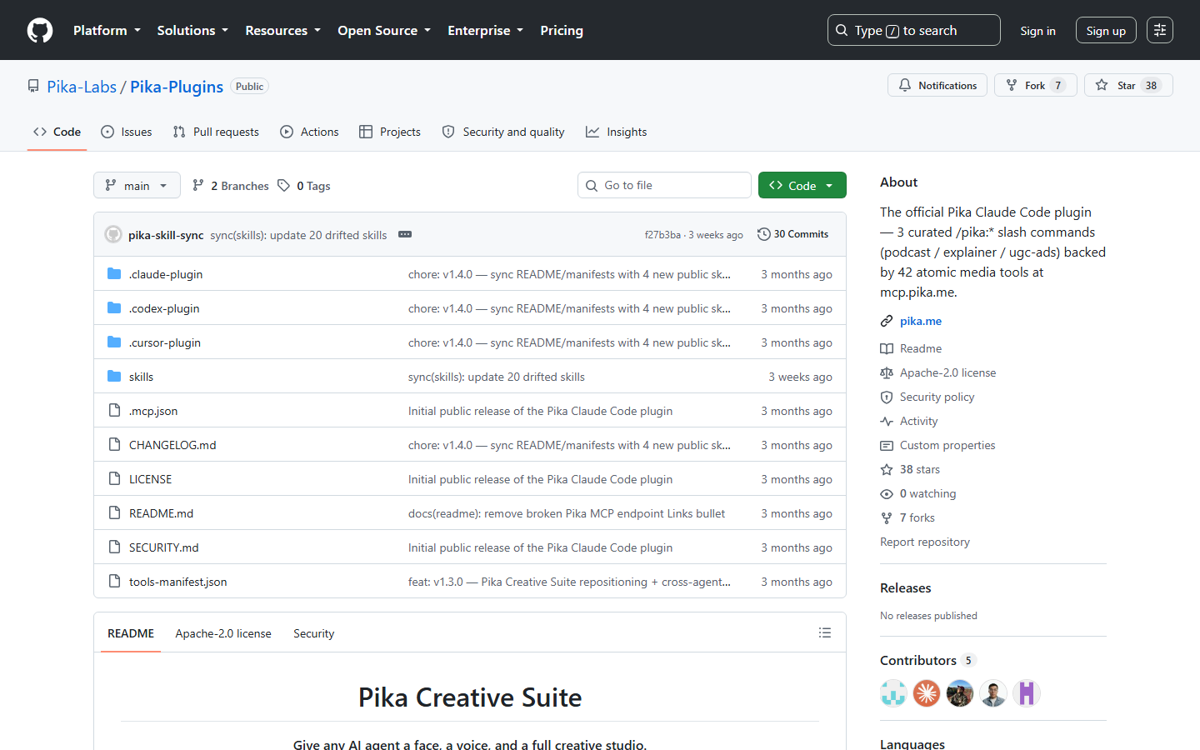
Task: Open the Pika-Plugins repository link
Action: point(177,87)
